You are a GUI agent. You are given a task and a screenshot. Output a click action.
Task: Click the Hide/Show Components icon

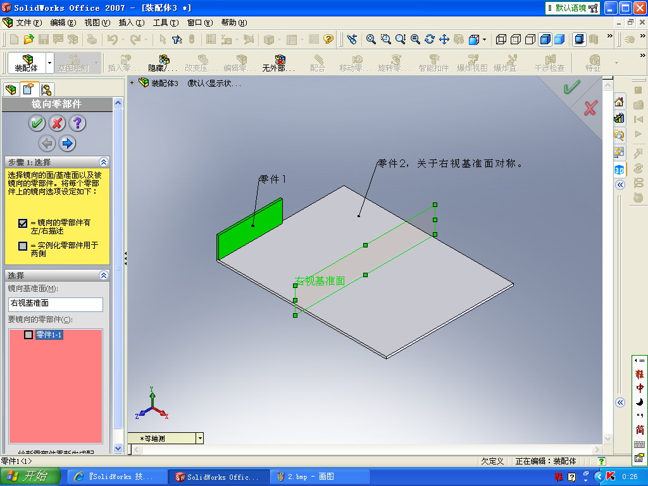(x=163, y=63)
